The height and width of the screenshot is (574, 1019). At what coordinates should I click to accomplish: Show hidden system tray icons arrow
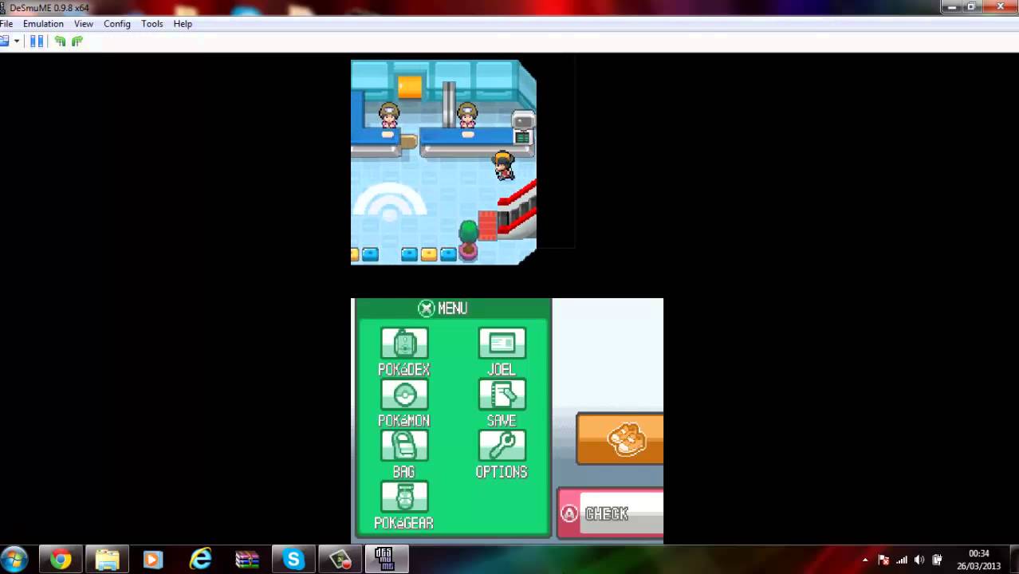click(865, 560)
